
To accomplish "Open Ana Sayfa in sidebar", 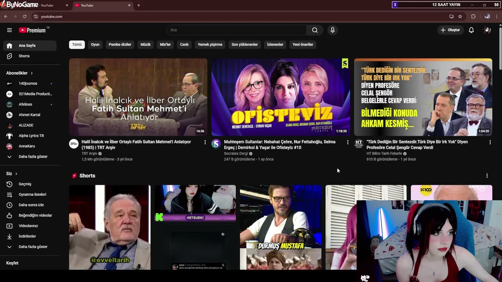I will 30,45.
